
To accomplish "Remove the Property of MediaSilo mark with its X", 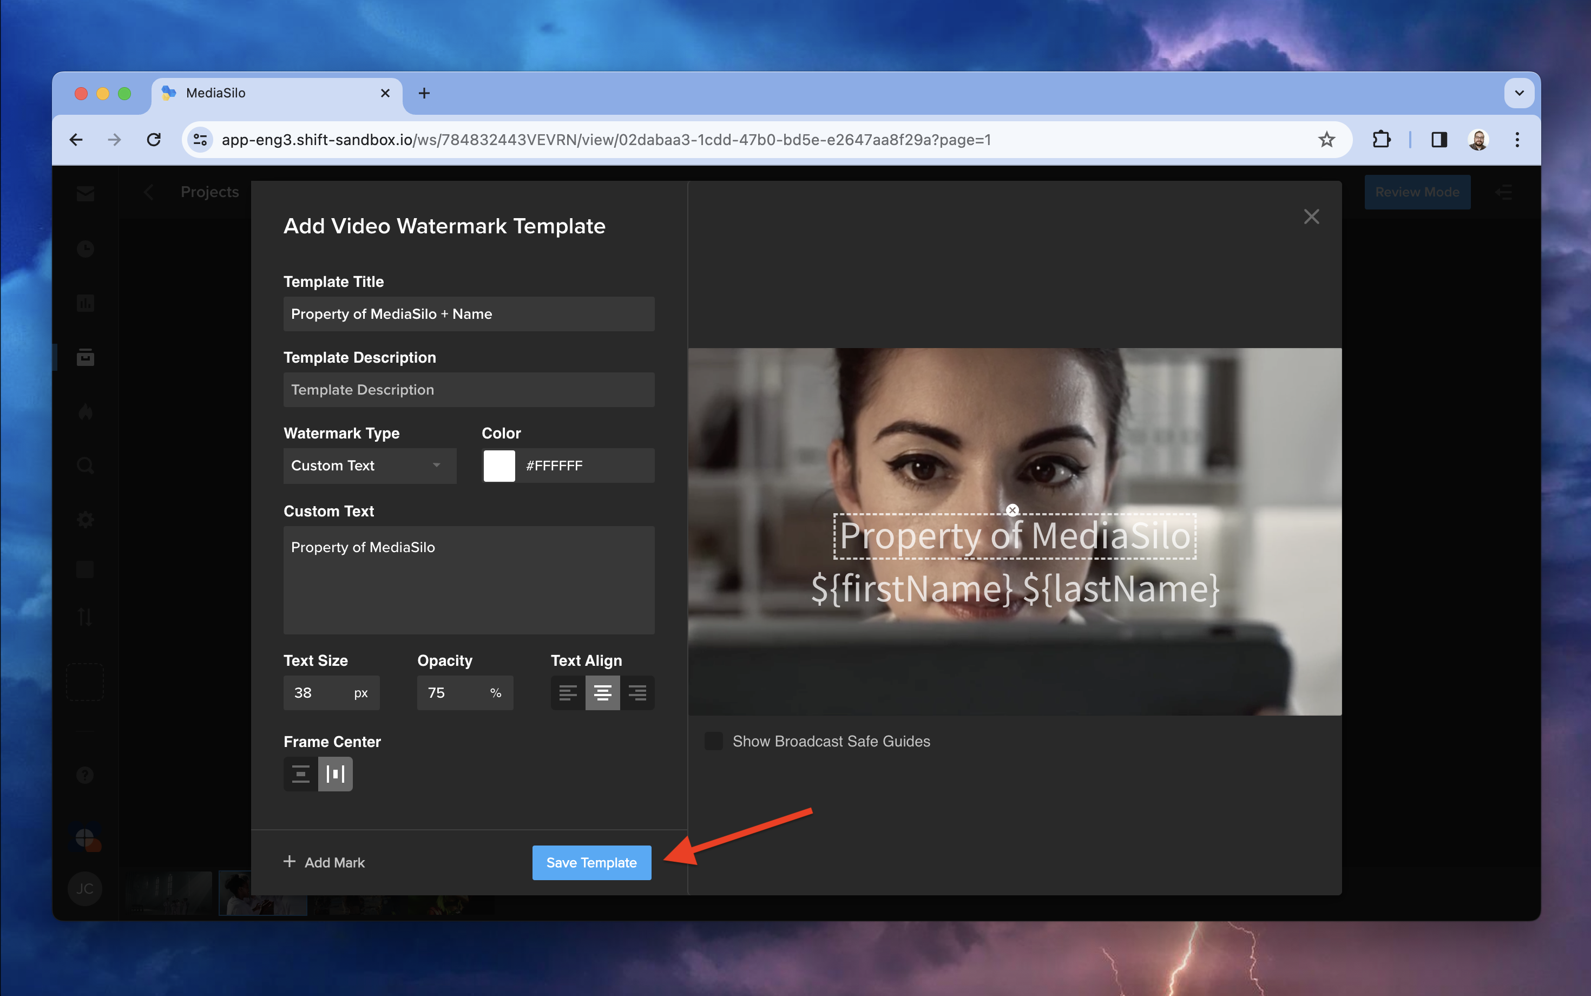I will click(x=1012, y=510).
